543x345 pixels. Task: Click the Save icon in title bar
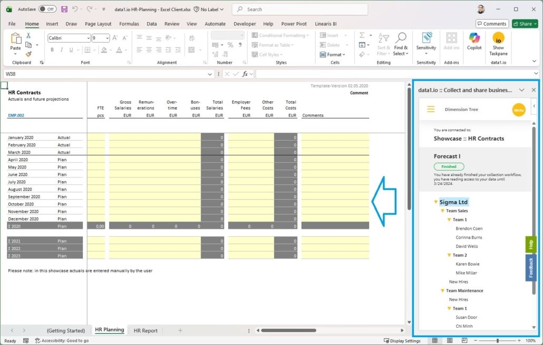click(64, 9)
